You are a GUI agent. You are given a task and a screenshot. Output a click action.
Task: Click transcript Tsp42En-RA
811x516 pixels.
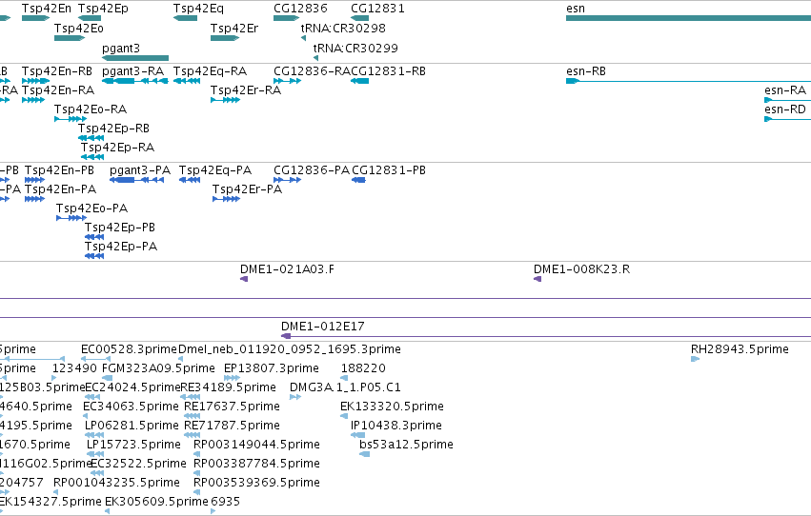33,100
